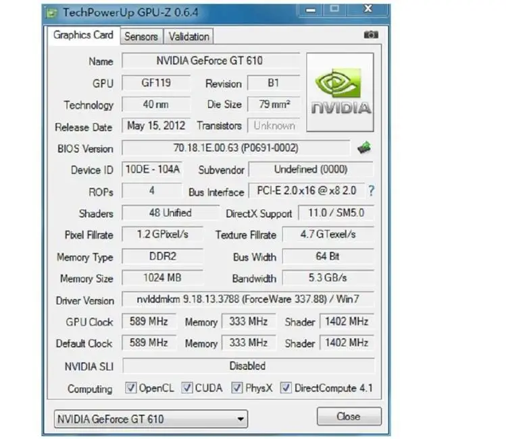This screenshot has width=506, height=439.
Task: Click the Driver Version field nvlddmkm 9.18.13.3788
Action: tap(248, 299)
